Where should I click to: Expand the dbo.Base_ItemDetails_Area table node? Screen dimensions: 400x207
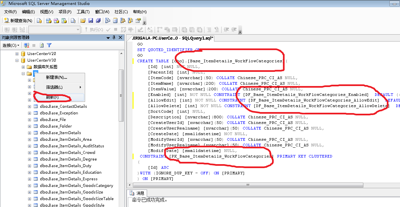(x=29, y=139)
